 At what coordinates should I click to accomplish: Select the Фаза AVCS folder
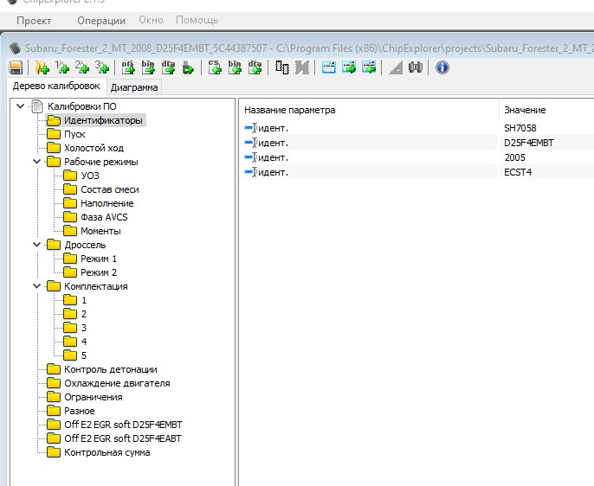click(104, 217)
